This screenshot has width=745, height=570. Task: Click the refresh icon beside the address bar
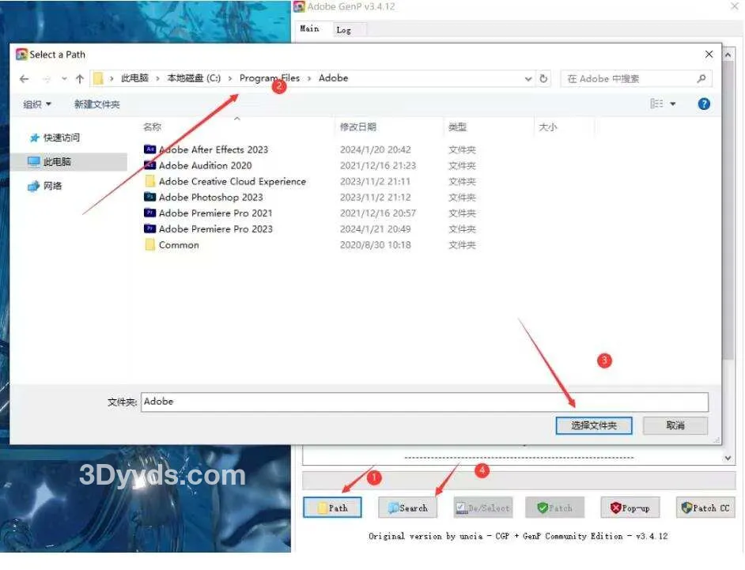[x=543, y=78]
